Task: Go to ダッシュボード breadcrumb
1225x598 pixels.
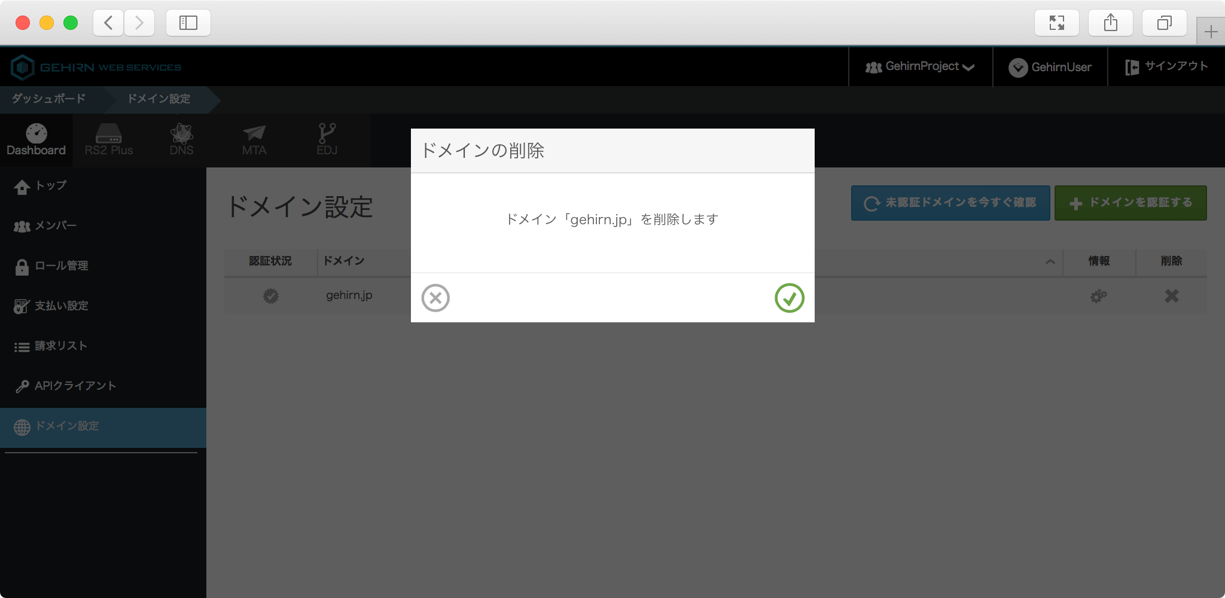Action: (49, 99)
